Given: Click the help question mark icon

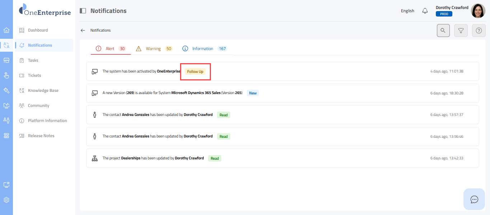Looking at the screenshot, I should coord(479,31).
